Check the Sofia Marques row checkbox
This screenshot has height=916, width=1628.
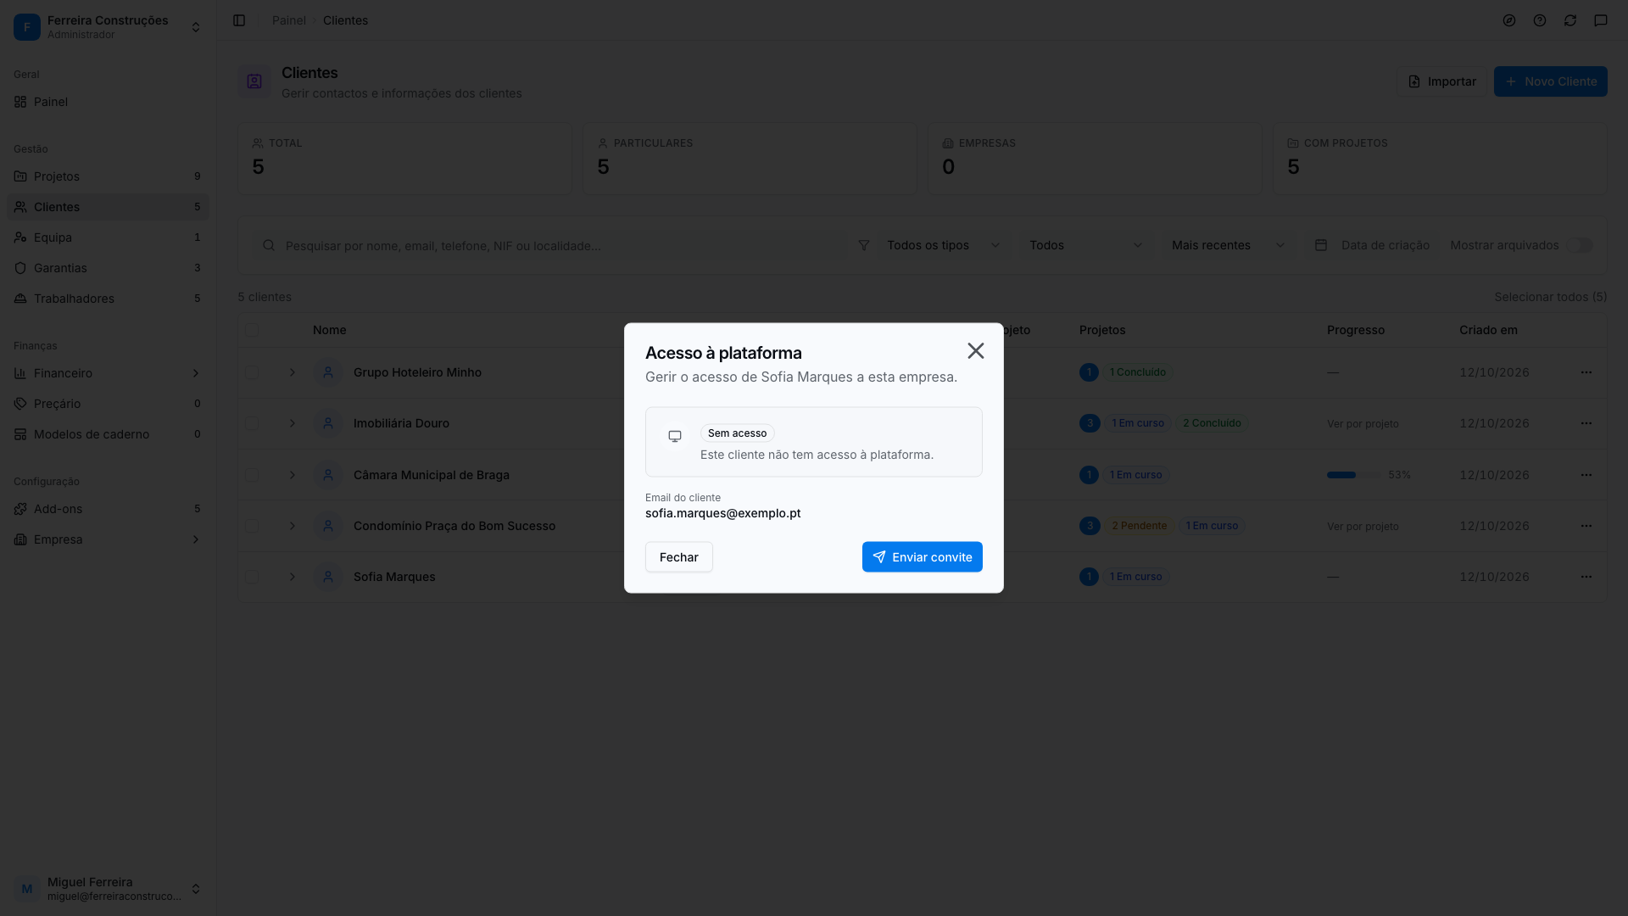(252, 577)
